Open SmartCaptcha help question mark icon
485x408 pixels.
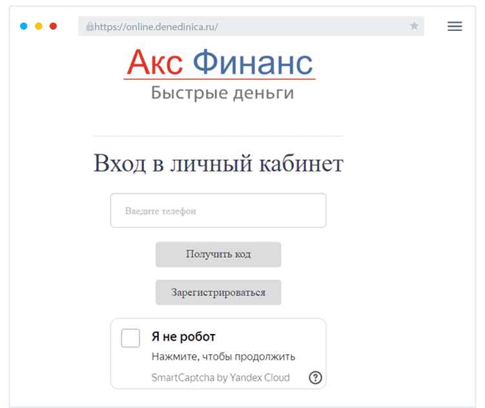coord(315,377)
